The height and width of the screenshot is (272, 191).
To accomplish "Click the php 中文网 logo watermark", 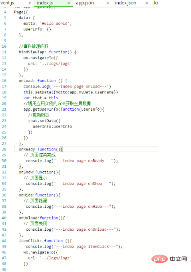I will [x=169, y=259].
